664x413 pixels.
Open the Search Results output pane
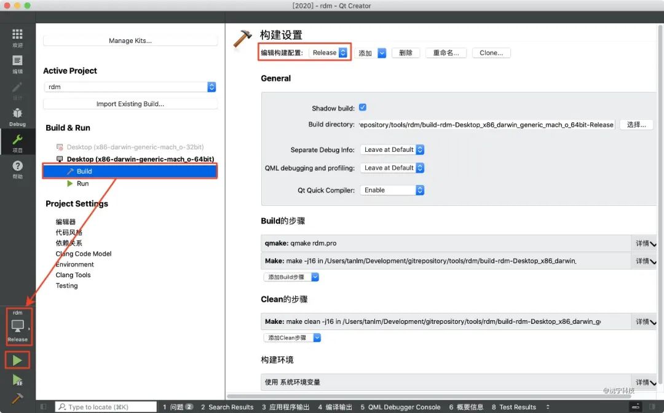click(227, 407)
